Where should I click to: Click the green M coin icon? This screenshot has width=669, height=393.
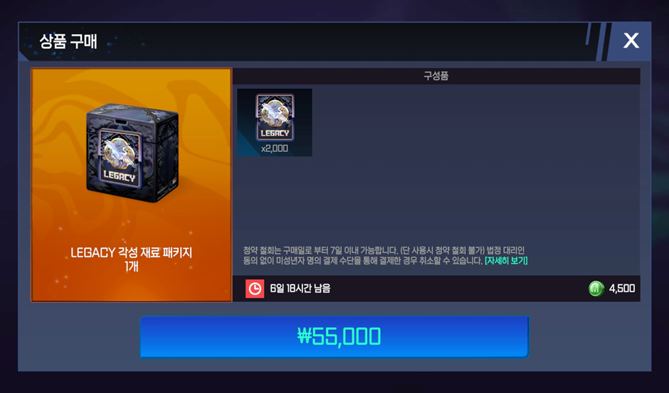[x=596, y=289]
